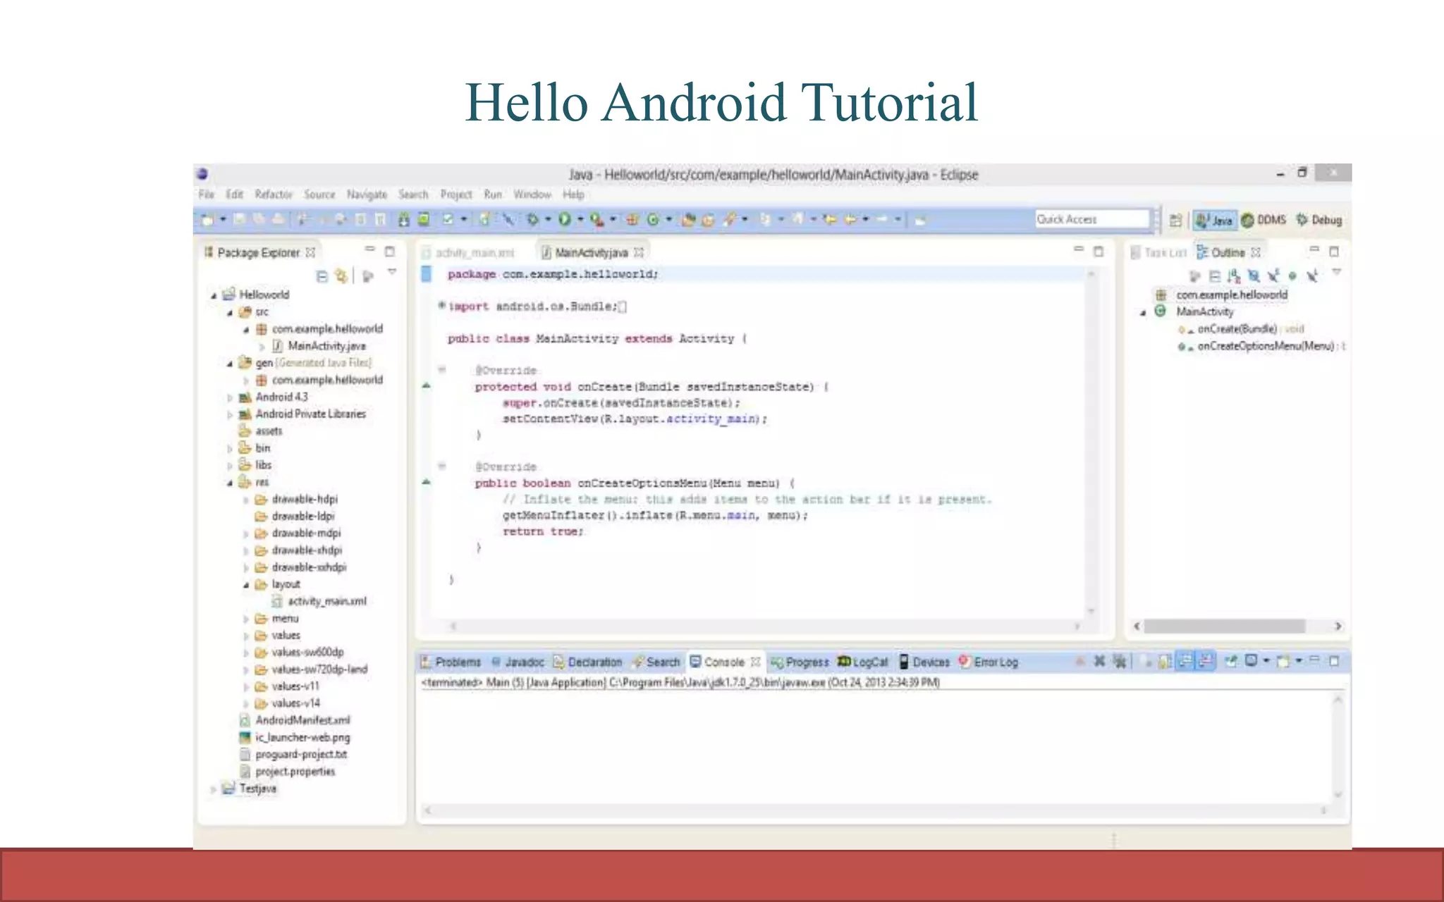The image size is (1444, 902).
Task: Open the Android Virtual Device Manager icon
Action: tap(424, 220)
